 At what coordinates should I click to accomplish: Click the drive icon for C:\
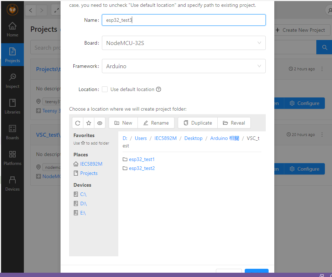(x=76, y=194)
